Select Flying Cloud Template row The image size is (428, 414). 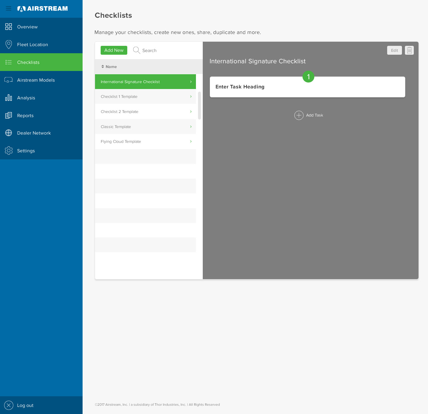(145, 141)
